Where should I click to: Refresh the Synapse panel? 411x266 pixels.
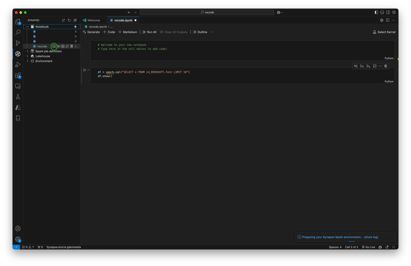pos(69,20)
